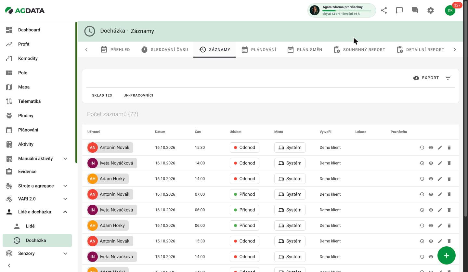Viewport: 468px width, 272px height.
Task: Select the JN-PRACOVNÍCI filter link
Action: tap(138, 95)
